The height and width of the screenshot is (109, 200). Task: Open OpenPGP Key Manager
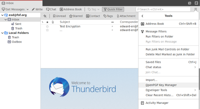pos(168,85)
